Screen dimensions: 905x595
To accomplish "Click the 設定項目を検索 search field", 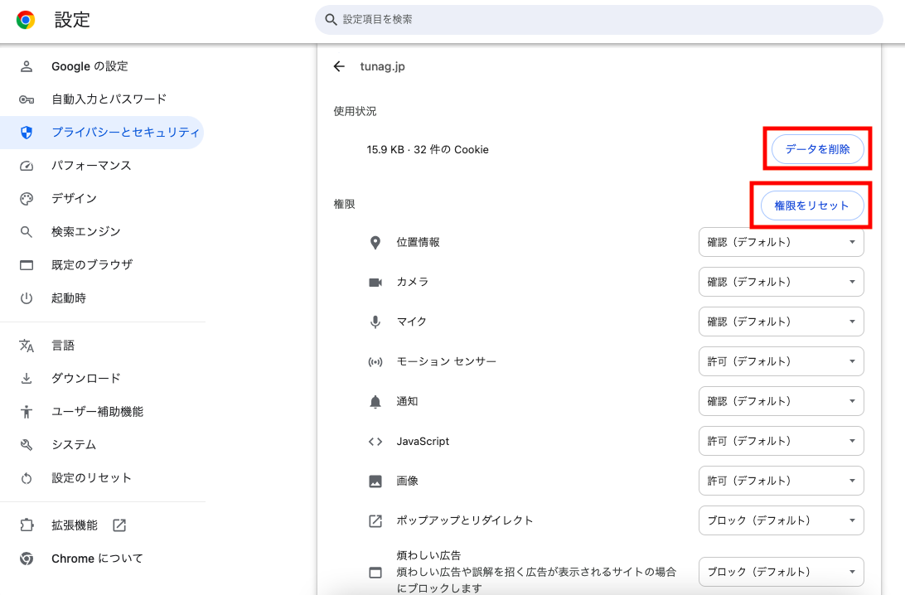I will (x=598, y=19).
